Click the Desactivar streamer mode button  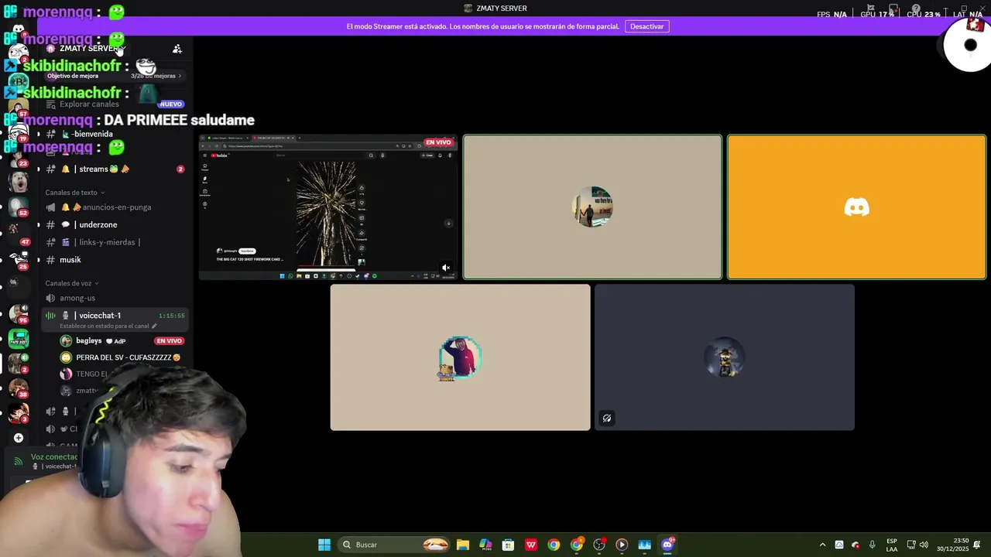[x=646, y=26]
